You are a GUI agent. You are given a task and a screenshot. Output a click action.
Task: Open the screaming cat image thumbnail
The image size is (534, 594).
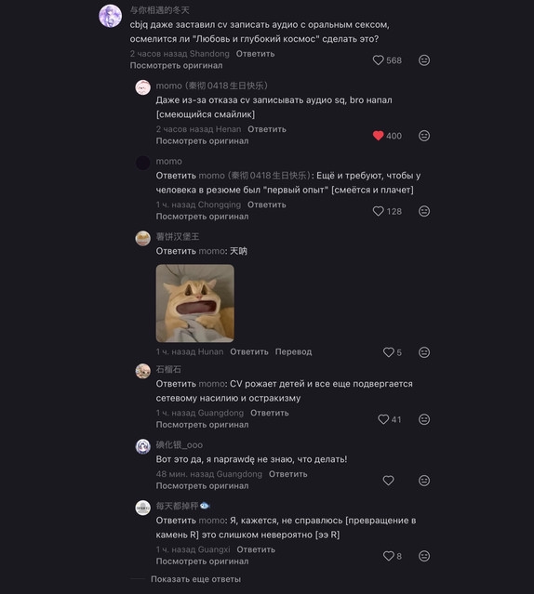coord(194,303)
